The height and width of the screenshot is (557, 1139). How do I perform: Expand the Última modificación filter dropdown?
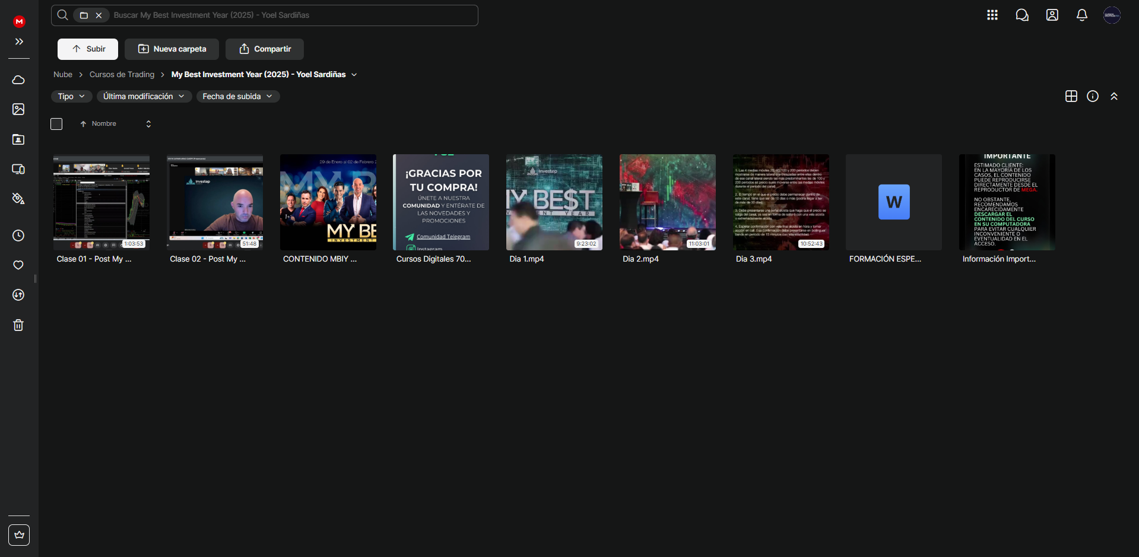(x=144, y=96)
